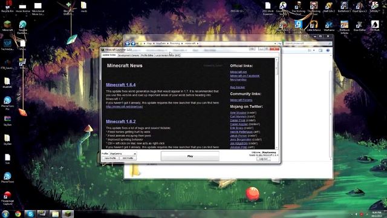Open the Minecraft 1.6.2 news heading link
This screenshot has width=387, height=218.
point(121,121)
